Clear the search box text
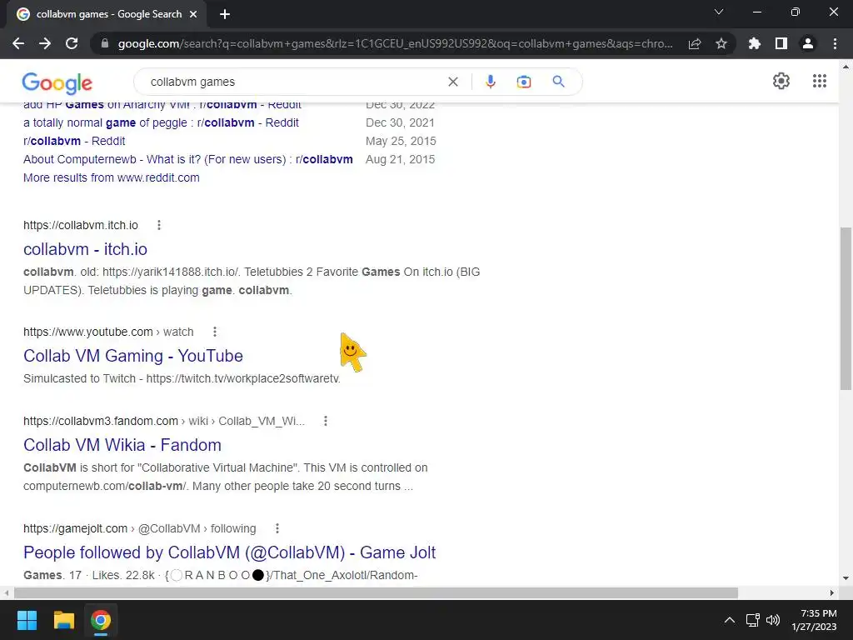853x640 pixels. click(x=452, y=82)
